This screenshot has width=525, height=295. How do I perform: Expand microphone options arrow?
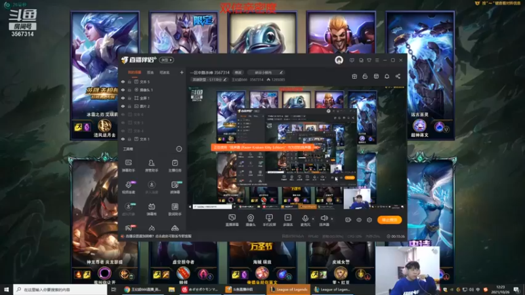click(x=313, y=219)
